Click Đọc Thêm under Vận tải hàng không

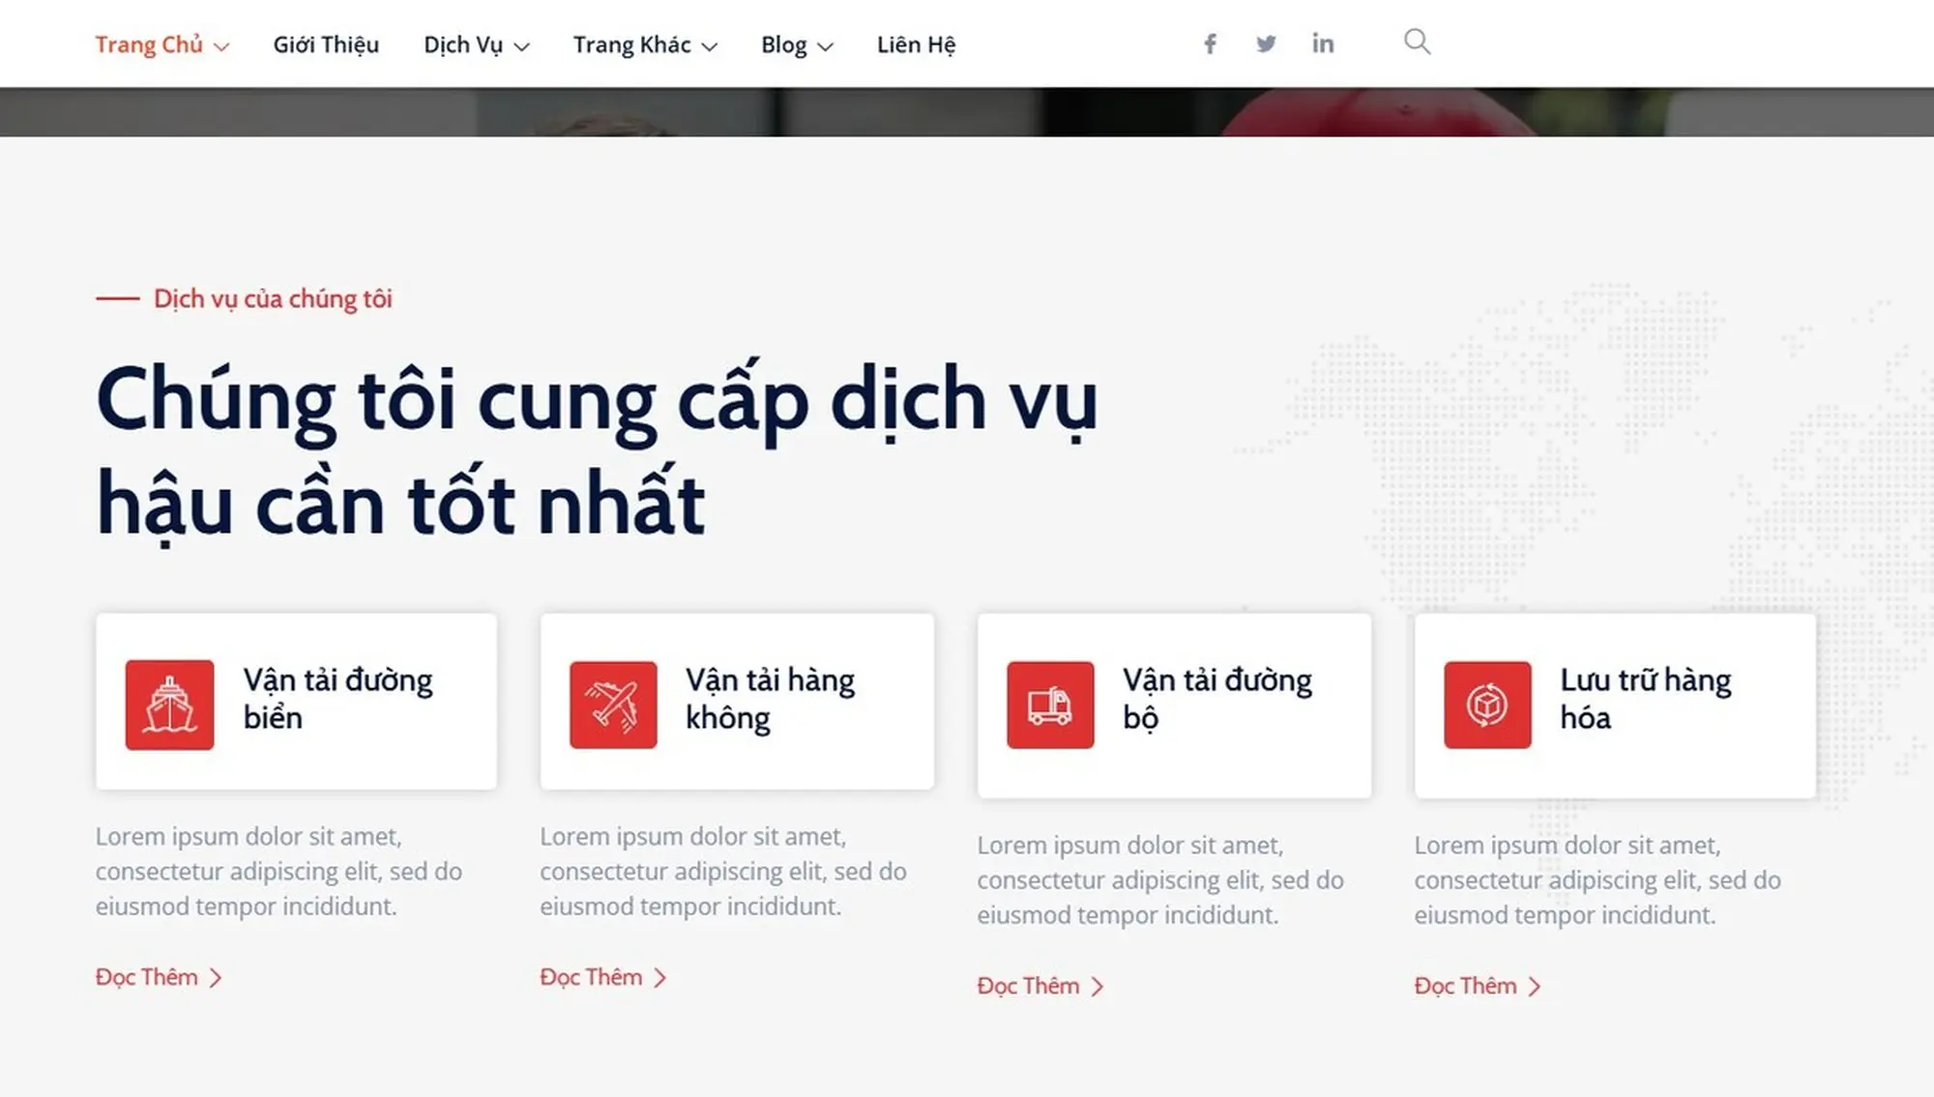click(x=602, y=977)
